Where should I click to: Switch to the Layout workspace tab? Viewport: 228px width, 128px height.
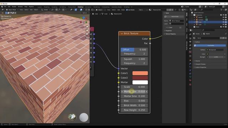click(40, 7)
